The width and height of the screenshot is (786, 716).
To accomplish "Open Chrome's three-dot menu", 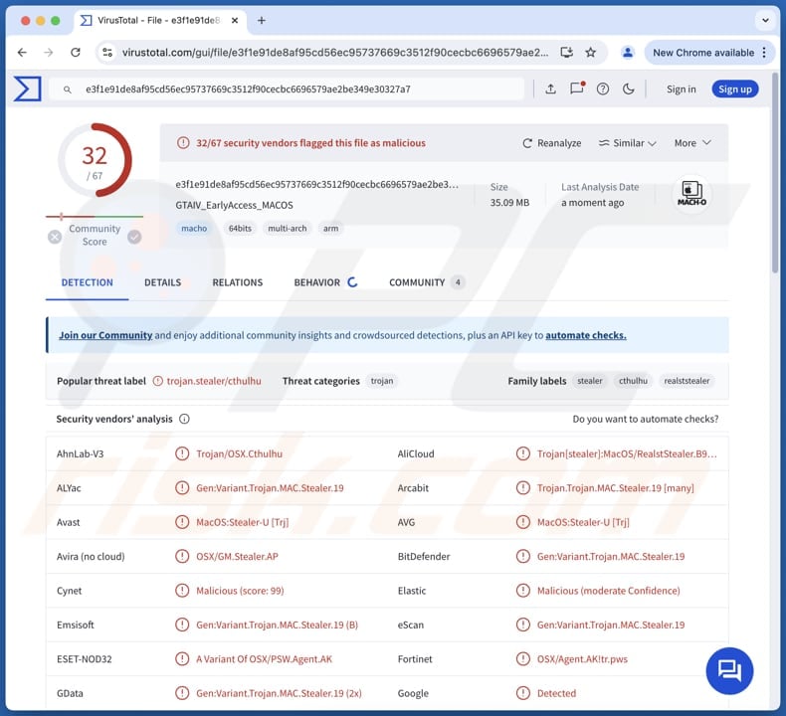I will (x=764, y=53).
